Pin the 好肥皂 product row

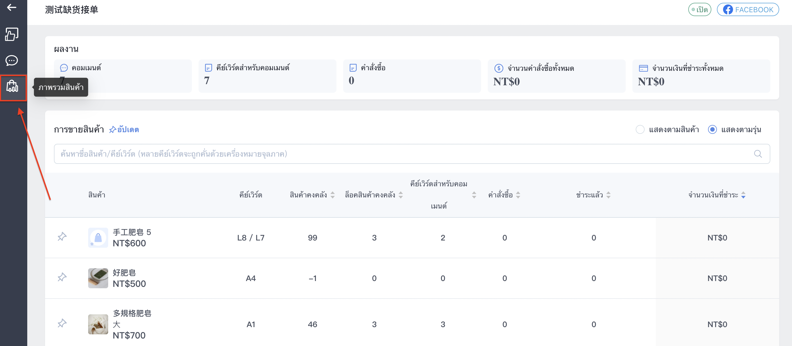coord(62,277)
